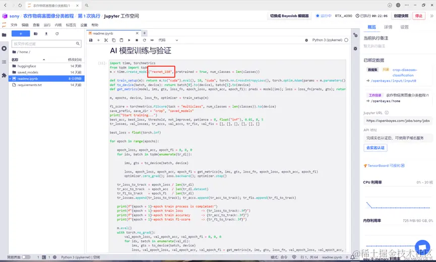Open the cell type dropdown 代码
The width and height of the screenshot is (436, 262).
coord(168,40)
